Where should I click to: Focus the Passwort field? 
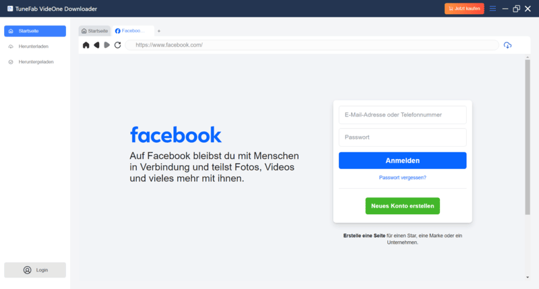402,137
